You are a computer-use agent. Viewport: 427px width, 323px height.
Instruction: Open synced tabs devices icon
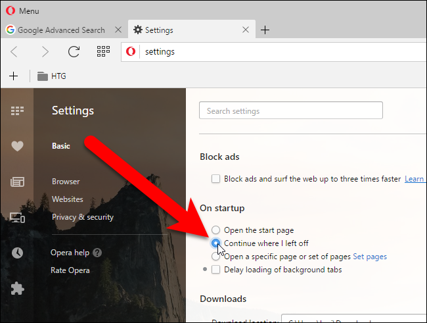[17, 218]
